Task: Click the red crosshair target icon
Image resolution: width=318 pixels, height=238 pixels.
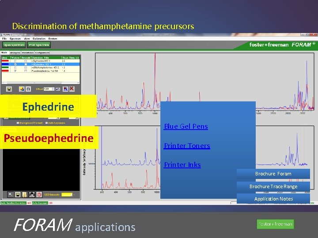Action: click(39, 195)
